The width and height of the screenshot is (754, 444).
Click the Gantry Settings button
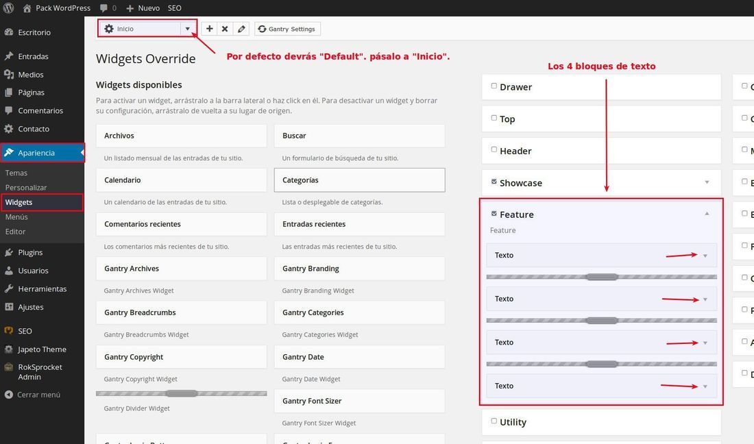click(287, 29)
